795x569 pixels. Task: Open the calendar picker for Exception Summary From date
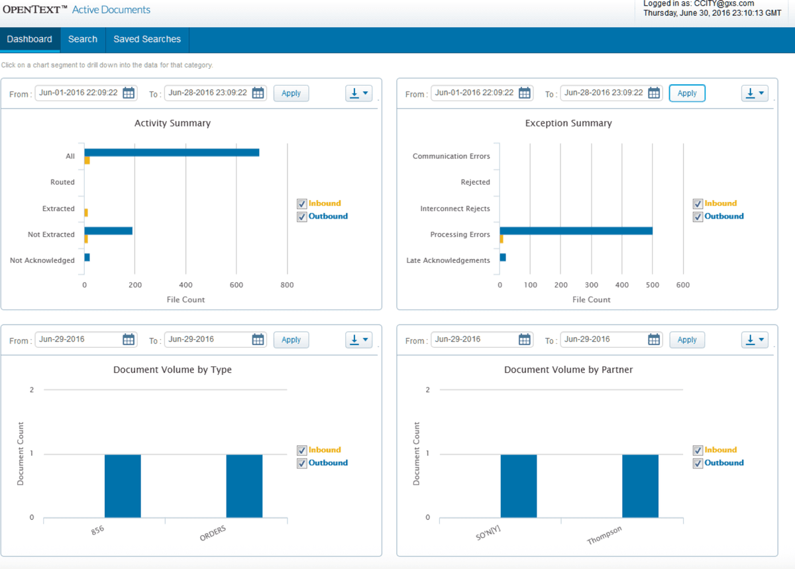(525, 93)
